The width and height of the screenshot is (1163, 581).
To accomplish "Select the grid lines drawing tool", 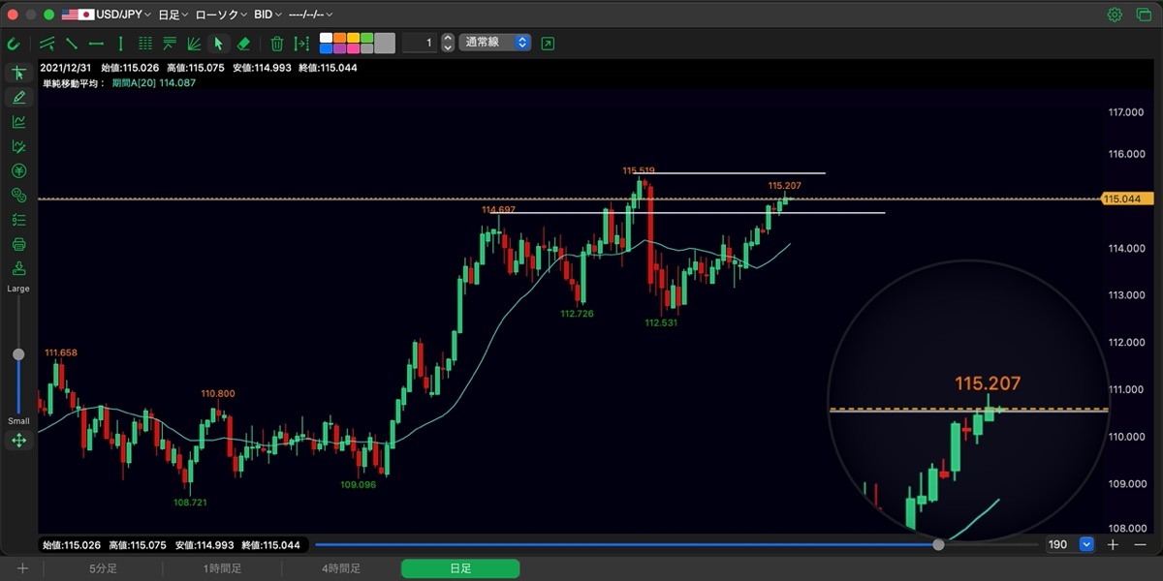I will point(145,44).
